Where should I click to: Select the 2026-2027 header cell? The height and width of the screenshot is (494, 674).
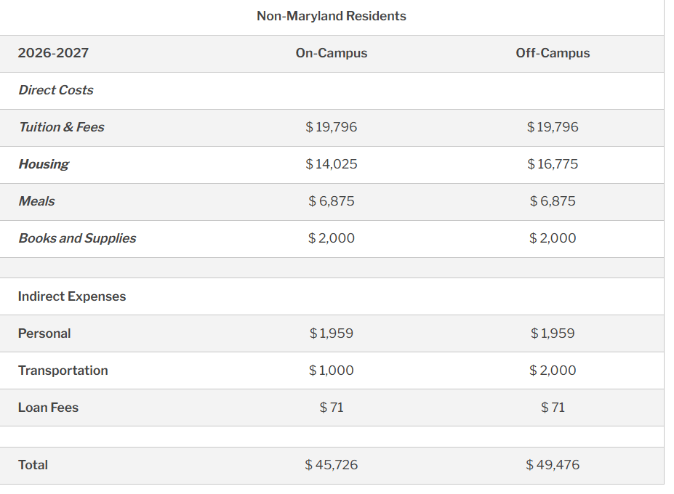click(53, 53)
